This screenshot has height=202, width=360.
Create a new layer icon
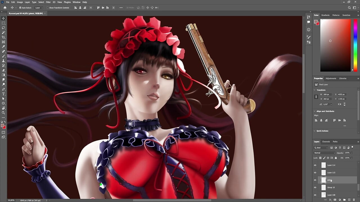coord(349,200)
